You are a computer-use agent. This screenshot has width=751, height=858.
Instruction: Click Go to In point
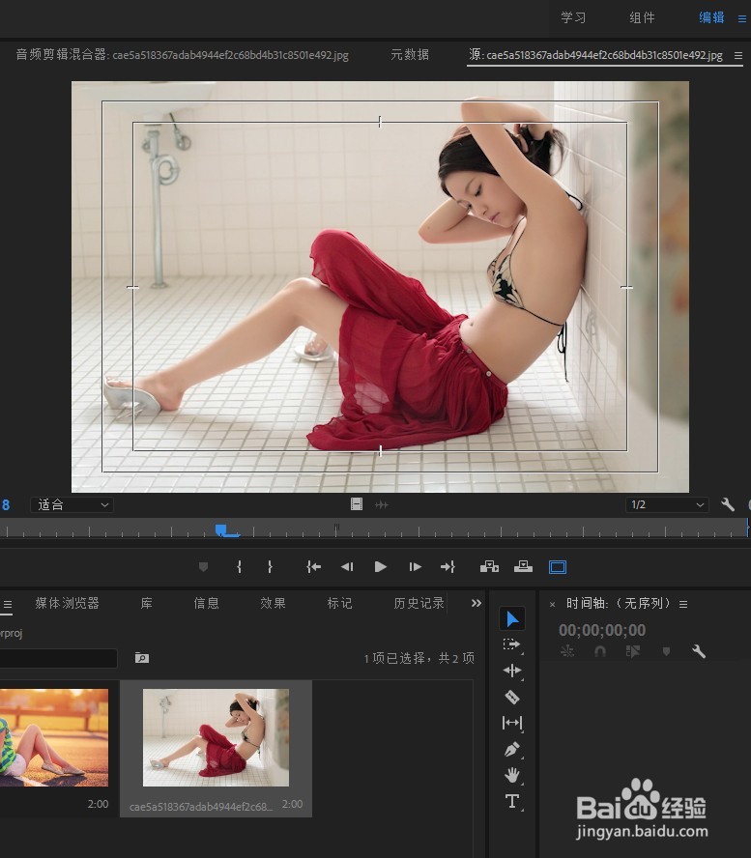(x=314, y=567)
